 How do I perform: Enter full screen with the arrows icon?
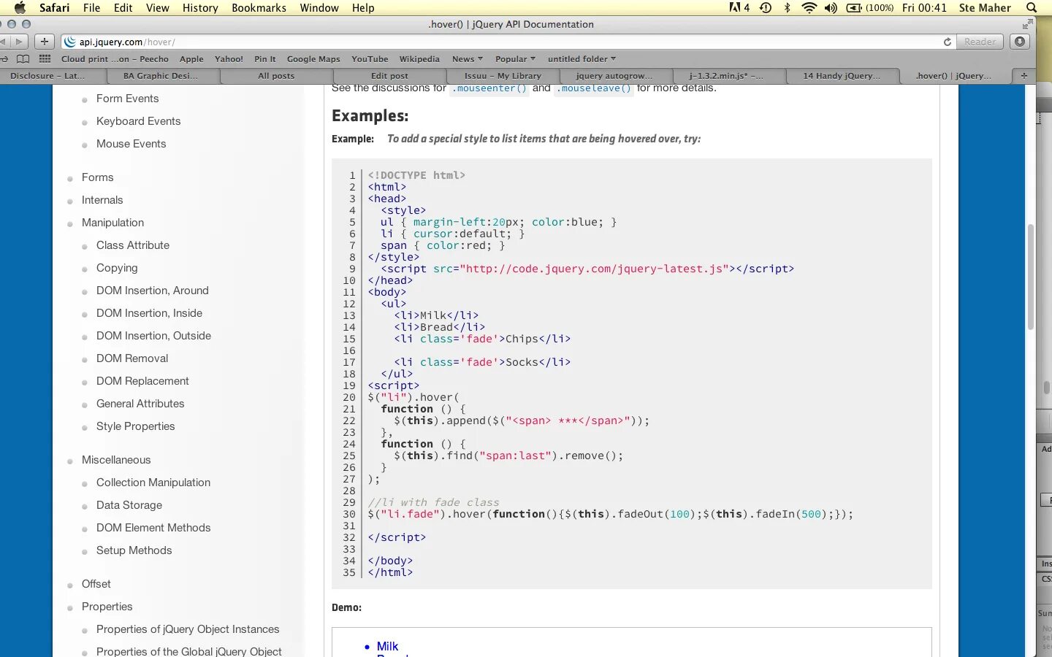[1028, 24]
